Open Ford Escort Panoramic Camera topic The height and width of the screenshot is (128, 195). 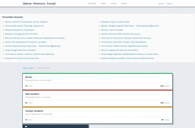coord(126,38)
